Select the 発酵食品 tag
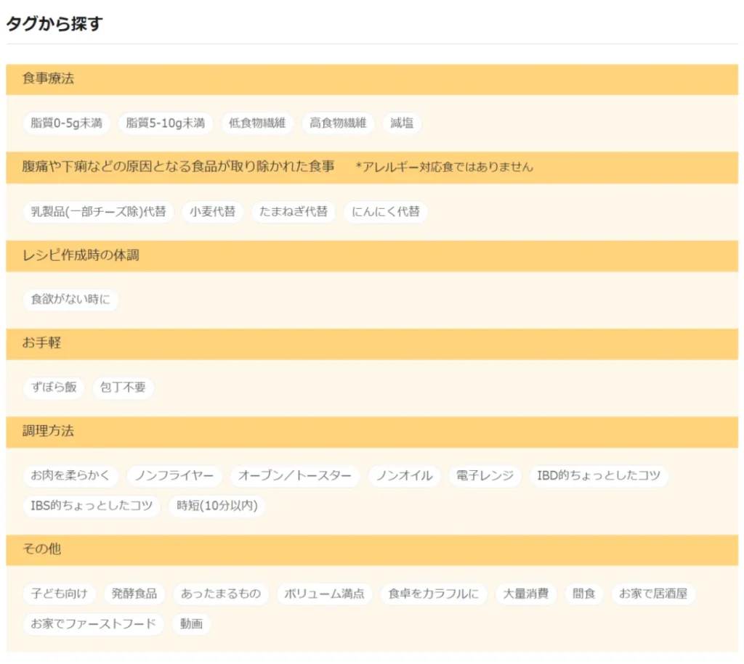 (x=134, y=594)
